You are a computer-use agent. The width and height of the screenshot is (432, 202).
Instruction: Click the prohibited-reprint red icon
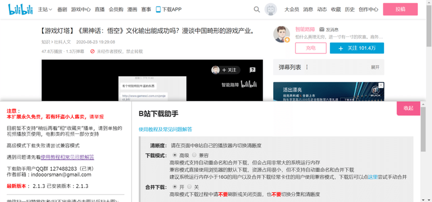pyautogui.click(x=92, y=51)
